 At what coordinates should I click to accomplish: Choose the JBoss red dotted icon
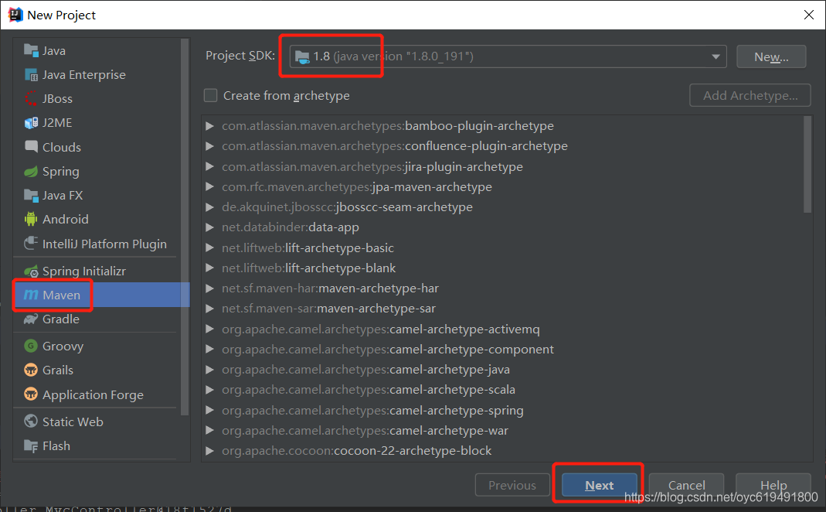point(31,98)
